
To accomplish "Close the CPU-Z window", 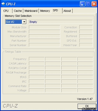I will point(94,4).
